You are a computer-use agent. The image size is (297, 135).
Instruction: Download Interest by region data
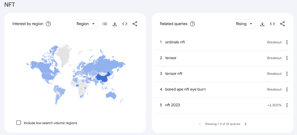[115, 24]
